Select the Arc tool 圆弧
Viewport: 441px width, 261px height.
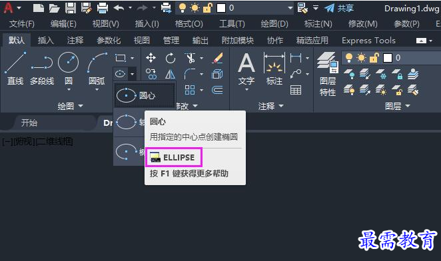(97, 69)
